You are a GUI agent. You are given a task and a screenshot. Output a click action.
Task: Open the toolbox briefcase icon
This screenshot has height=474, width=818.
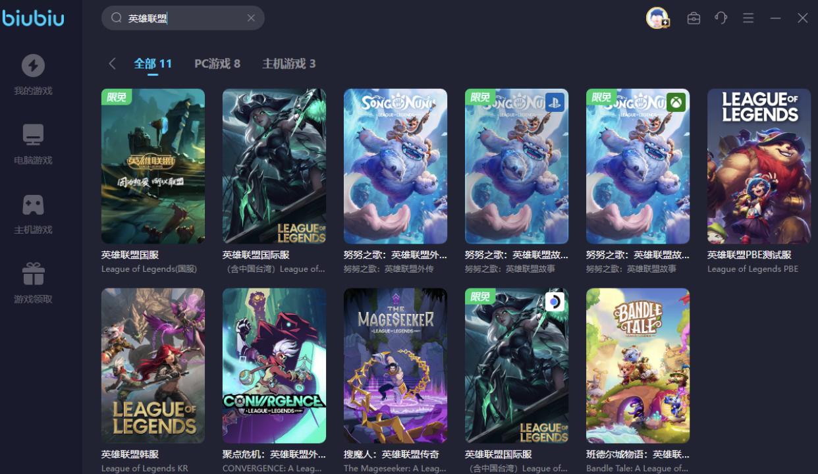click(694, 18)
